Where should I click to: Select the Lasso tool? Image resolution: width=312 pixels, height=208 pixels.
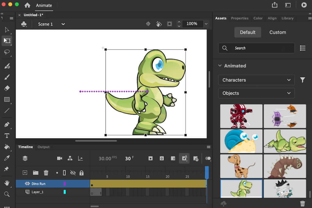(x=7, y=52)
